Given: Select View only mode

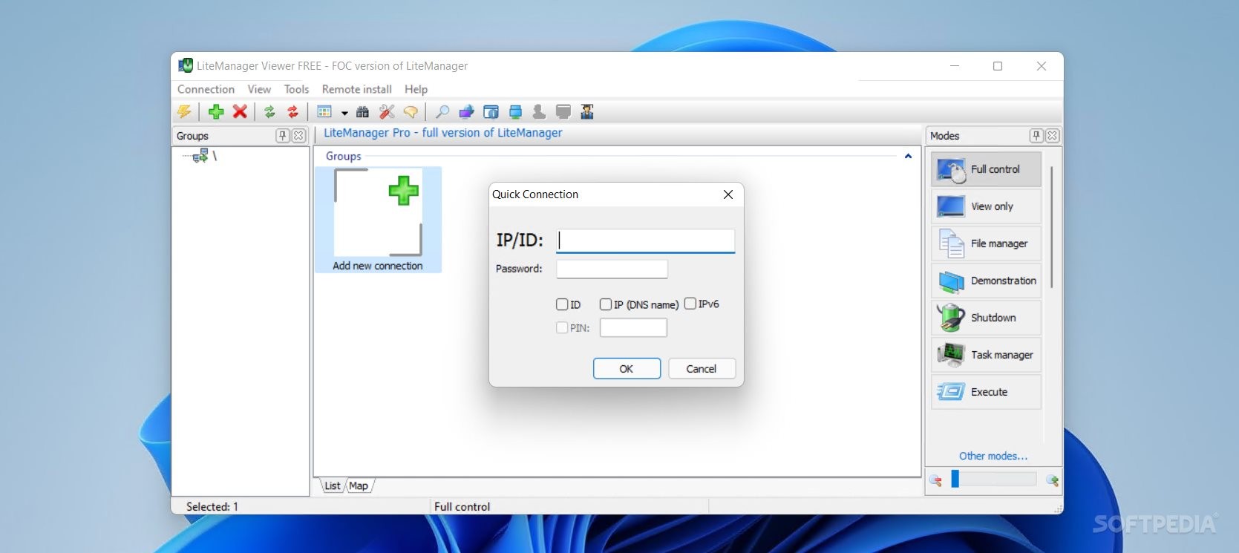Looking at the screenshot, I should (x=987, y=206).
